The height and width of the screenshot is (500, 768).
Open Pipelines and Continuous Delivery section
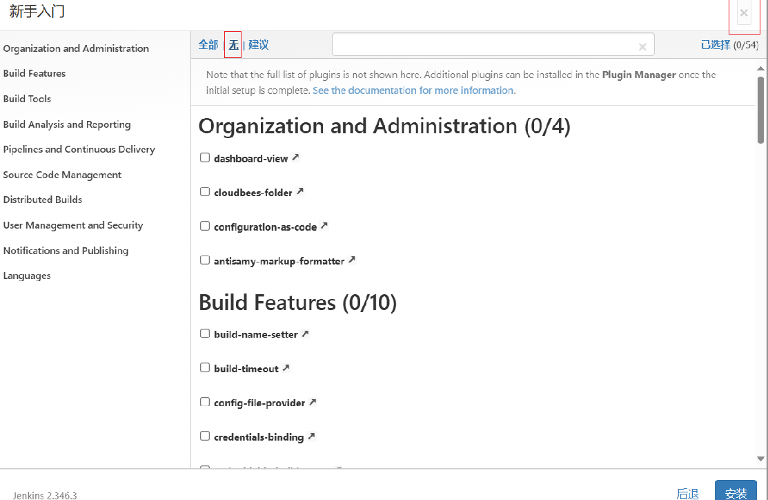coord(79,149)
